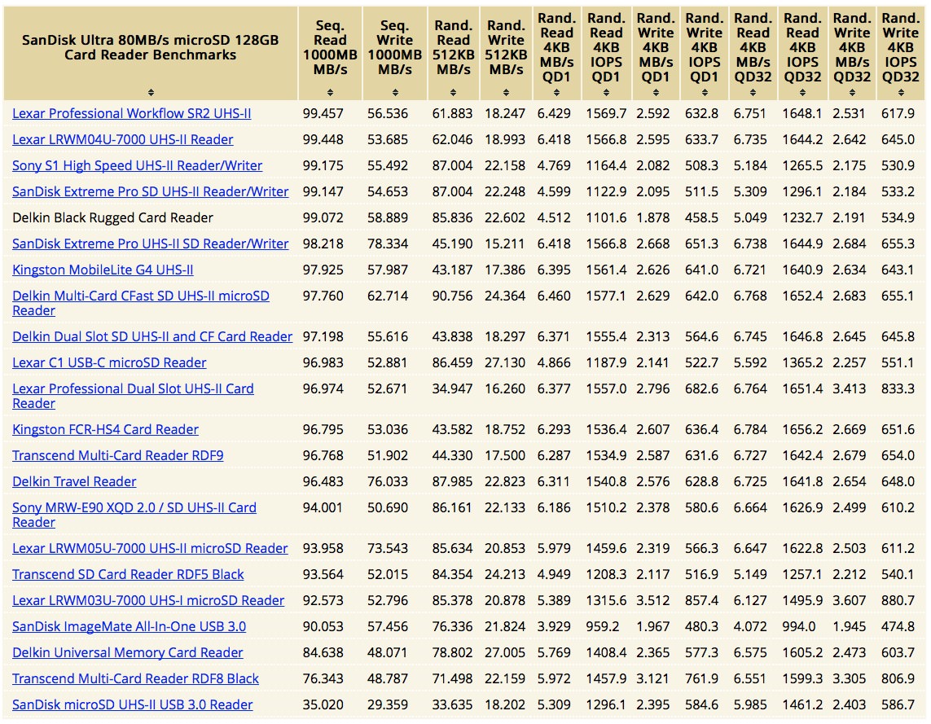Click Rand. Read 512KB value 34.947
931x724 pixels.
tap(452, 388)
